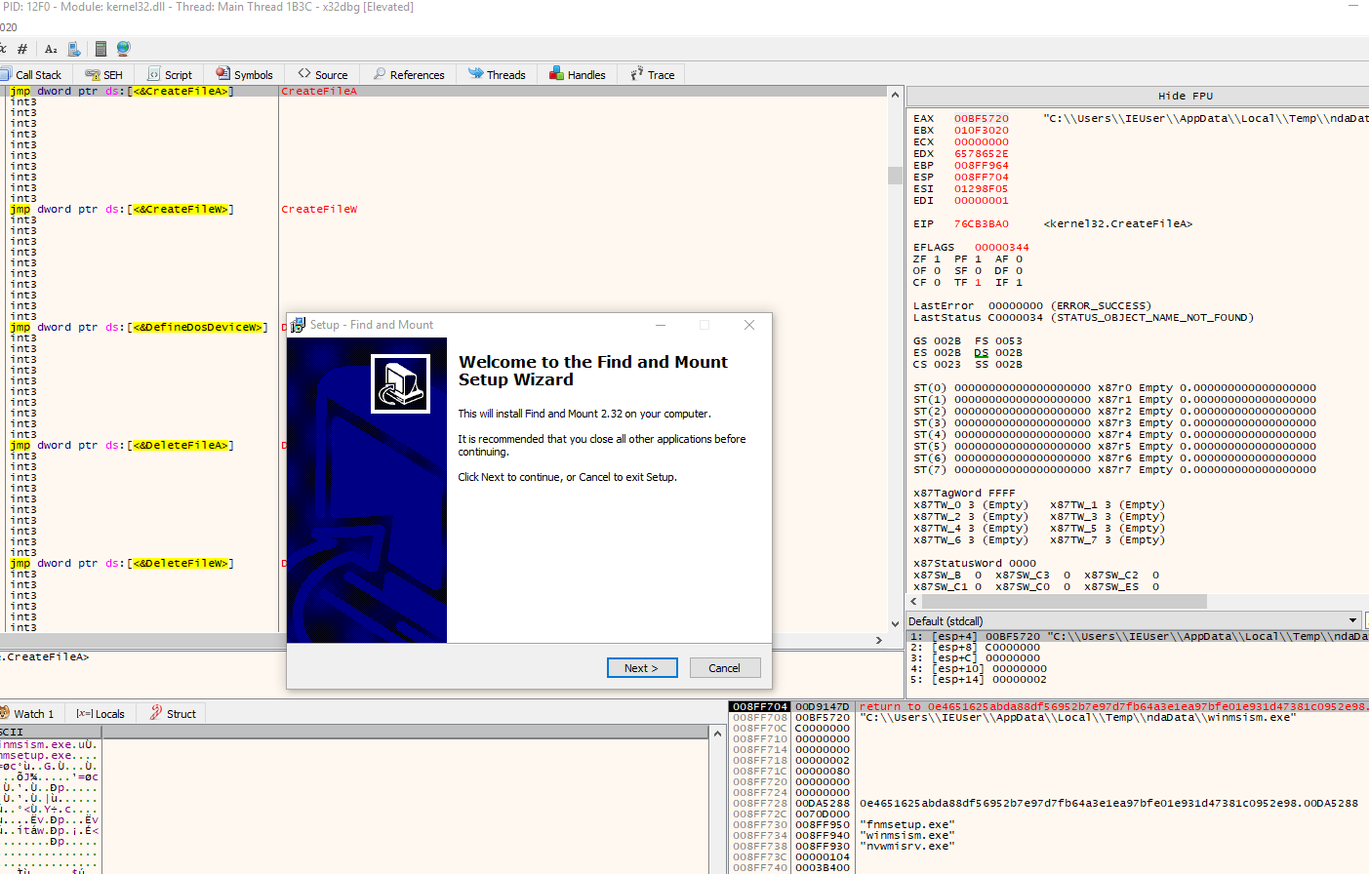Viewport: 1369px width, 874px height.
Task: Toggle the DF flag value
Action: pyautogui.click(x=1019, y=271)
